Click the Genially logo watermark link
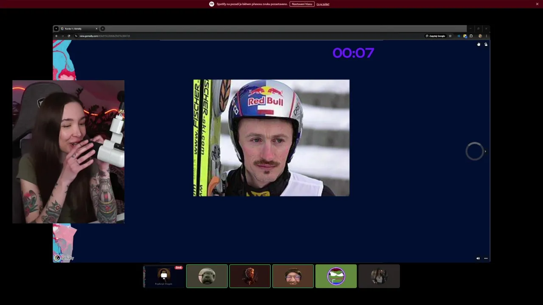 click(x=64, y=258)
